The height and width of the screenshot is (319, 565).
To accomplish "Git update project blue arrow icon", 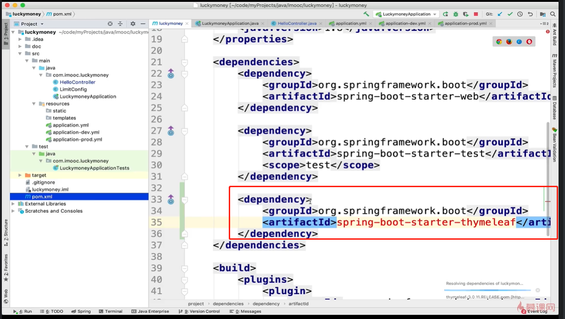I will [500, 14].
